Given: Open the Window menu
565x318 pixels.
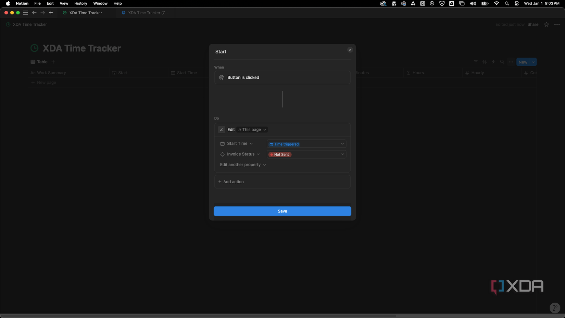Looking at the screenshot, I should point(100,3).
